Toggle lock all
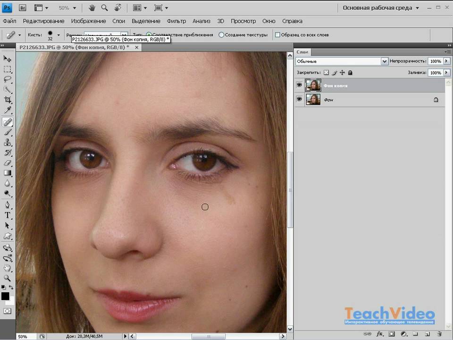The image size is (453, 340). (350, 73)
